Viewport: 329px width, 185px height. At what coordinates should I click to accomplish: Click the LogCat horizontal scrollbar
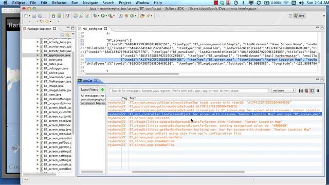pos(188,172)
